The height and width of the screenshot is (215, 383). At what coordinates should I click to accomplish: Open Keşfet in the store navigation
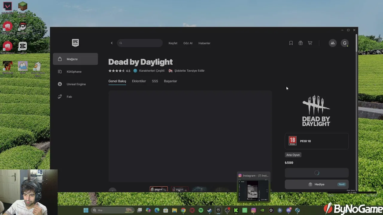pyautogui.click(x=173, y=43)
